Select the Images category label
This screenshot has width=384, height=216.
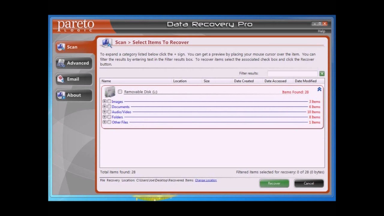tap(117, 102)
